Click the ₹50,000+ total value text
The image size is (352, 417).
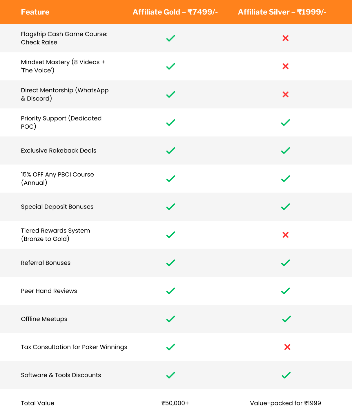[175, 403]
